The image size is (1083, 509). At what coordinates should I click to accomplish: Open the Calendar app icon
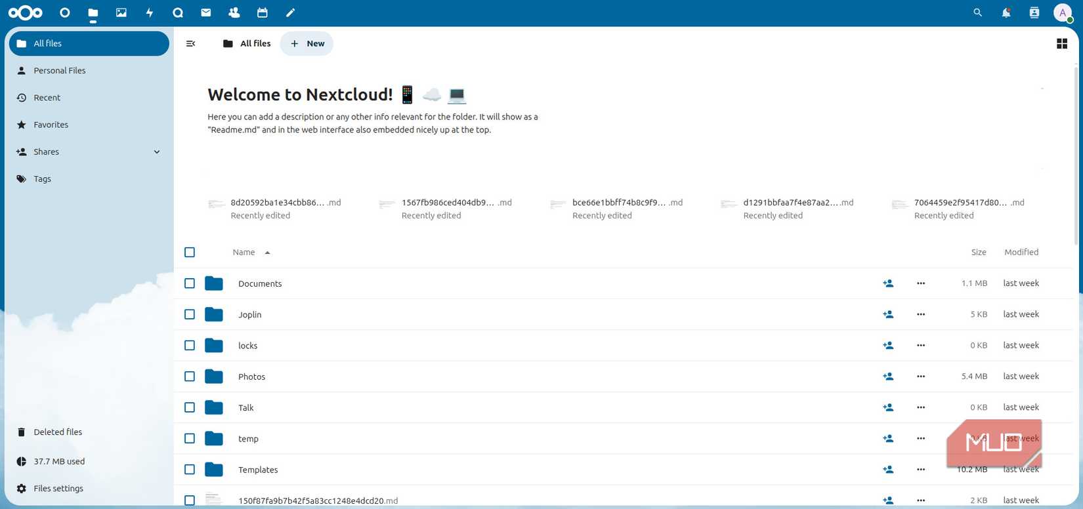pos(263,12)
